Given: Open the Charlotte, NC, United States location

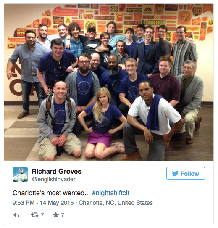Looking at the screenshot, I should pyautogui.click(x=116, y=203).
